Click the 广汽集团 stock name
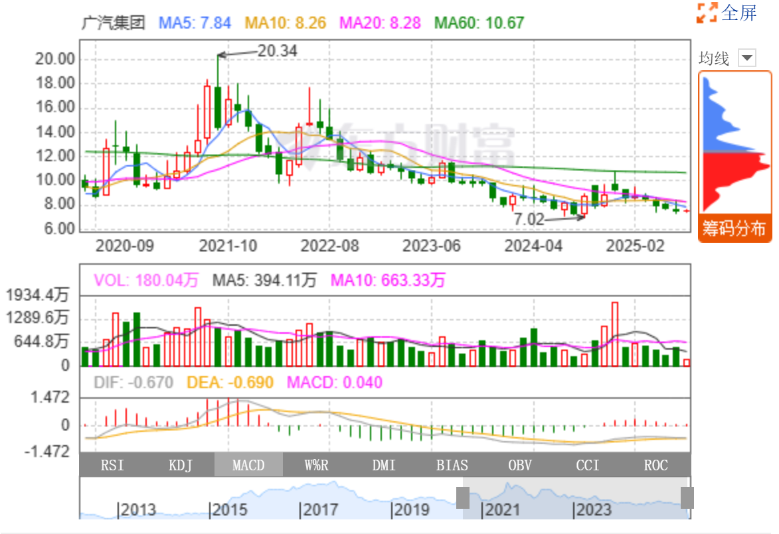This screenshot has width=779, height=534. click(x=114, y=23)
